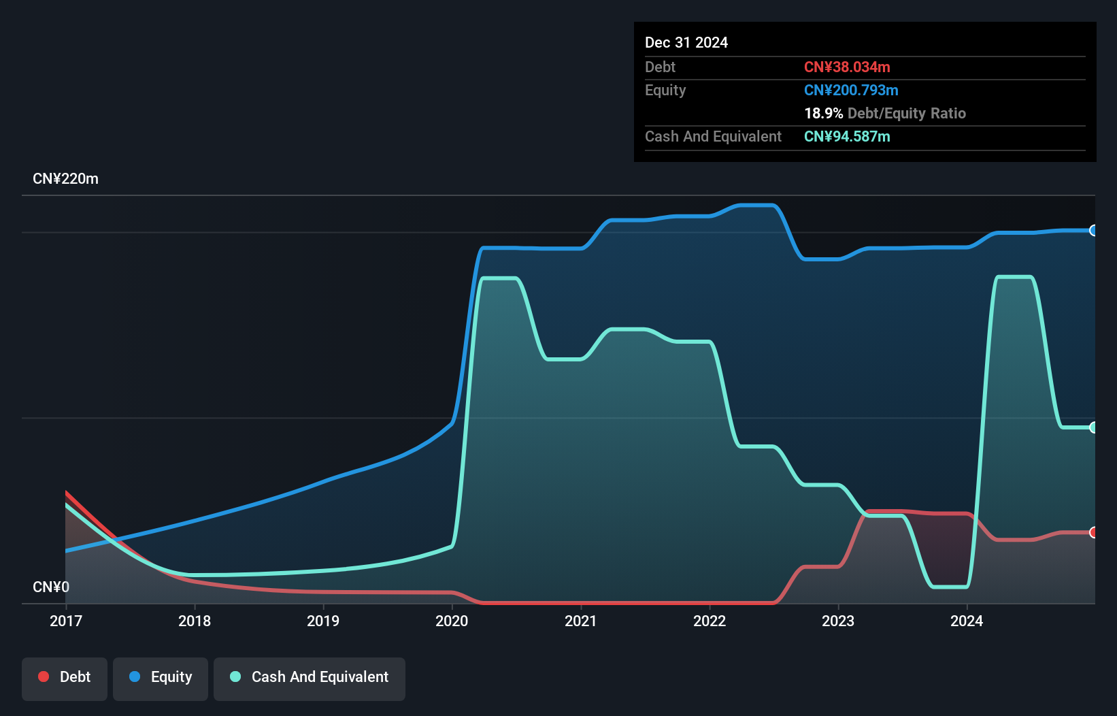The image size is (1117, 716).
Task: Click the CN¥0 y-axis label
Action: (51, 587)
